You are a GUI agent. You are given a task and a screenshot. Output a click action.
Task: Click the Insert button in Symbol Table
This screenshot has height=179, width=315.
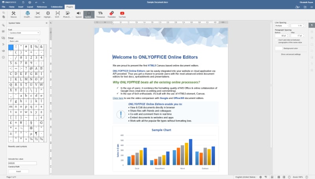[18, 172]
